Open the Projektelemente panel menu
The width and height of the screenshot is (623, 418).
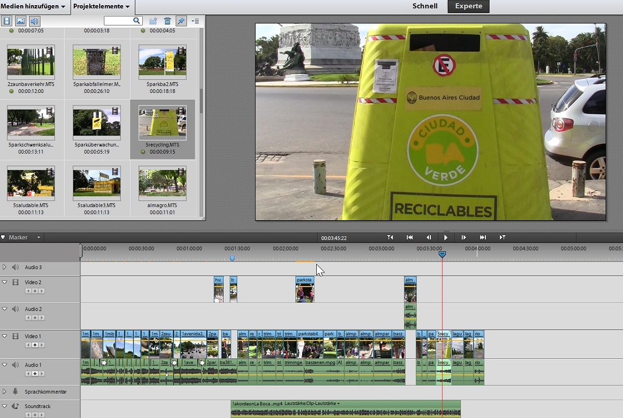tap(102, 6)
